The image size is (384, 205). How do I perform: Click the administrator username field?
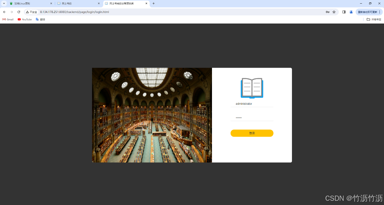(252, 104)
